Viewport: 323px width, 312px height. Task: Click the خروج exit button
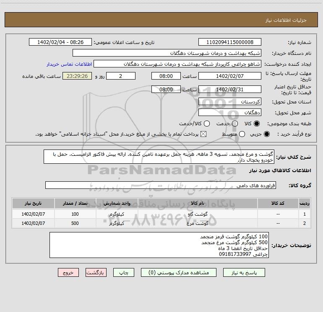click(68, 273)
